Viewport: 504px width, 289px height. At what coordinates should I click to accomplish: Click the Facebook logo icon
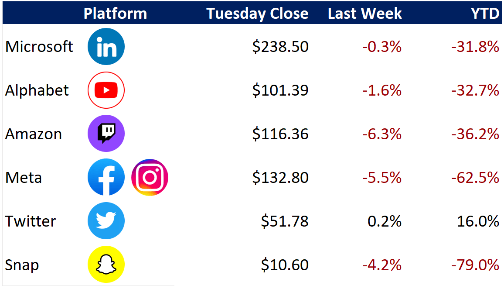(106, 177)
